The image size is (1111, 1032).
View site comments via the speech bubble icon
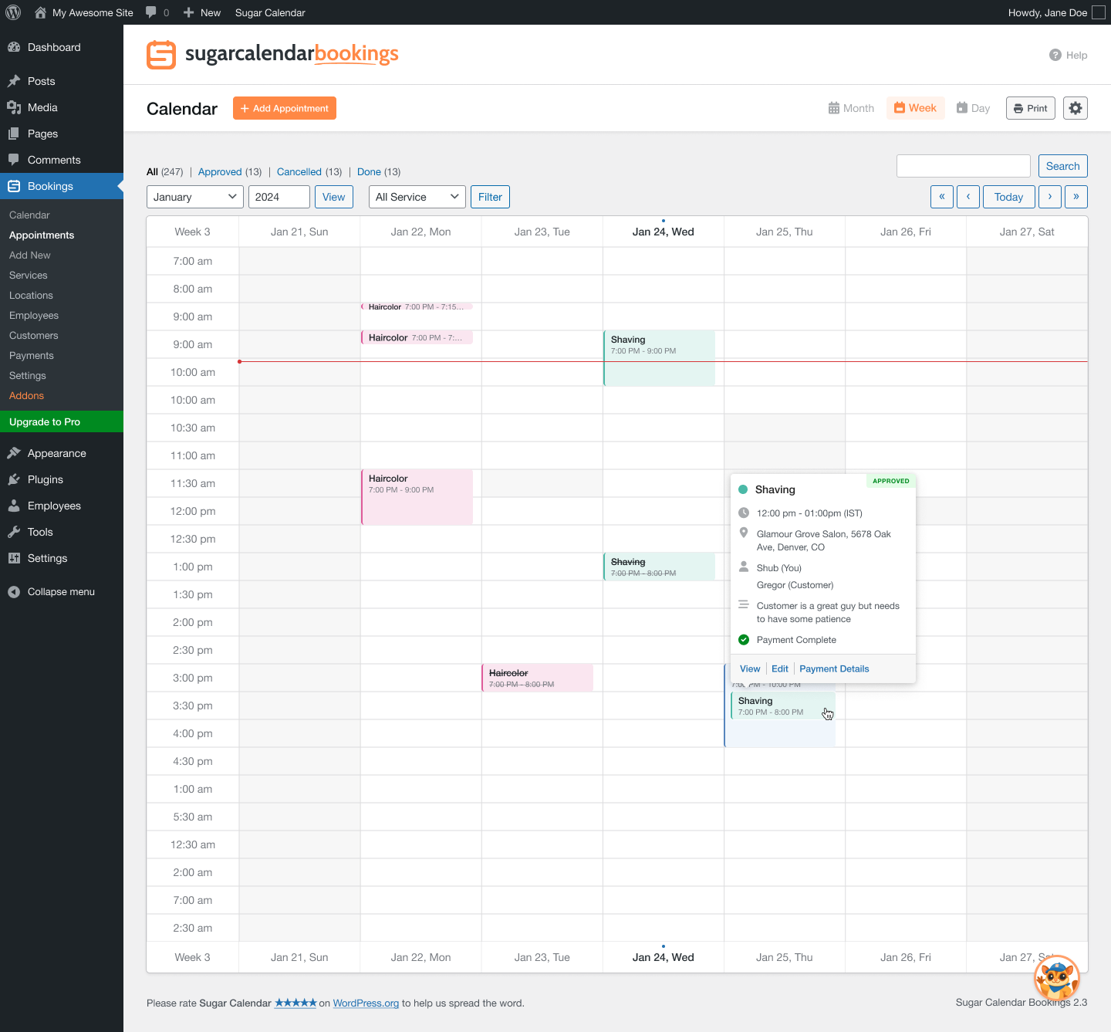150,12
